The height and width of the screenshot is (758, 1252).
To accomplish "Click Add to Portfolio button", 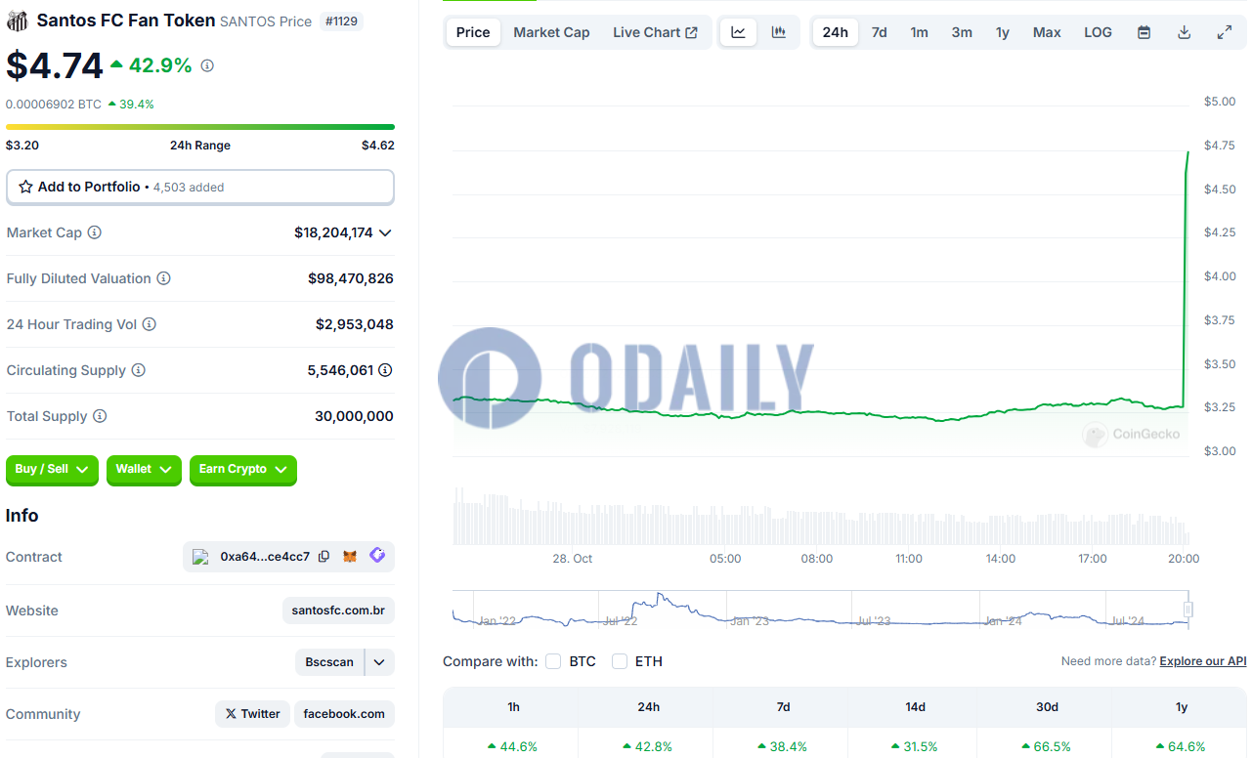I will pyautogui.click(x=200, y=187).
